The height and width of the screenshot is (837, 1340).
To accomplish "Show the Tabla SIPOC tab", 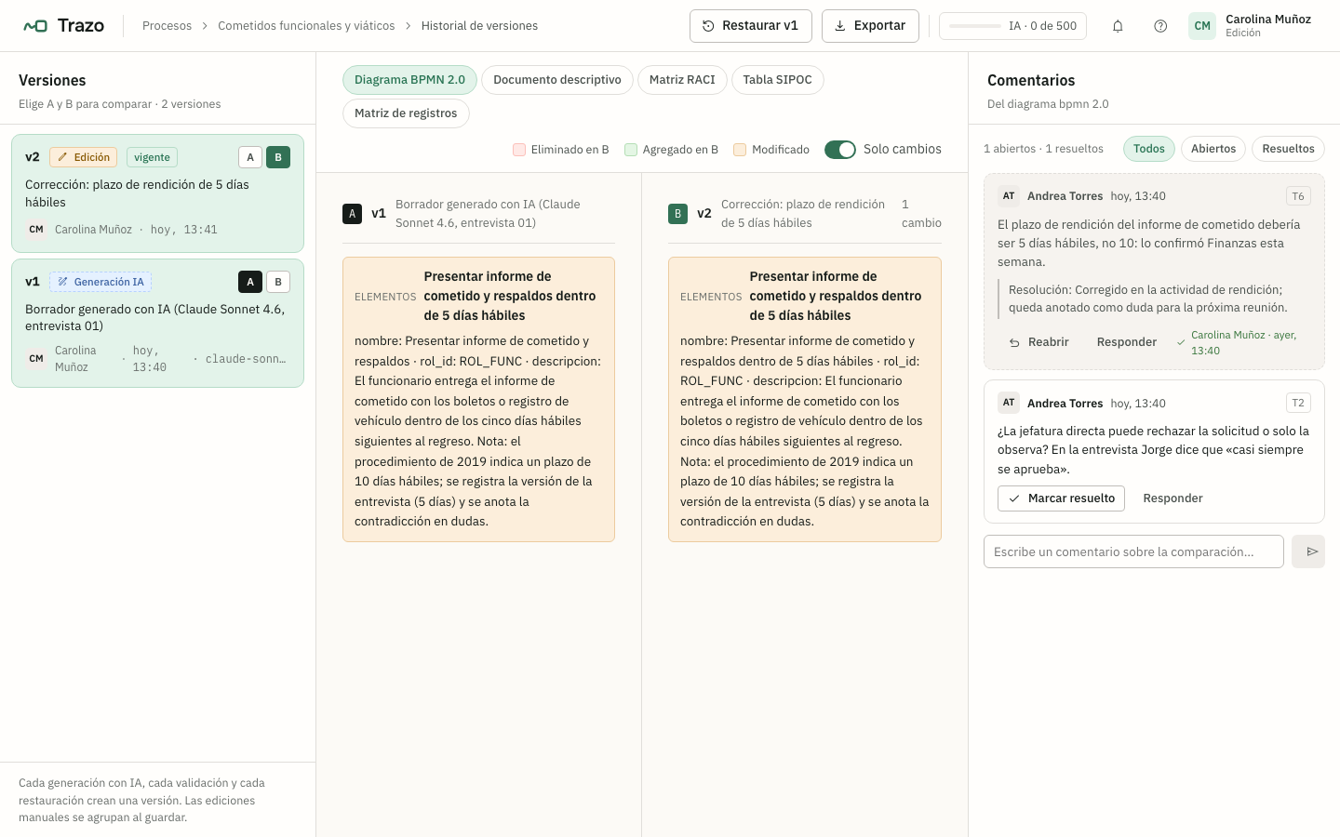I will coord(778,80).
